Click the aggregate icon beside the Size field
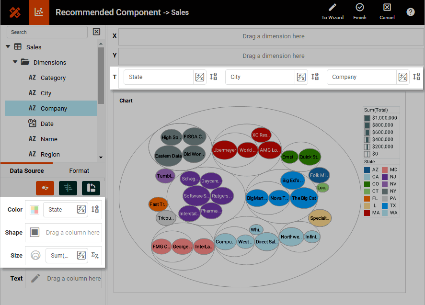Viewport: 425px width, 305px height. click(95, 255)
